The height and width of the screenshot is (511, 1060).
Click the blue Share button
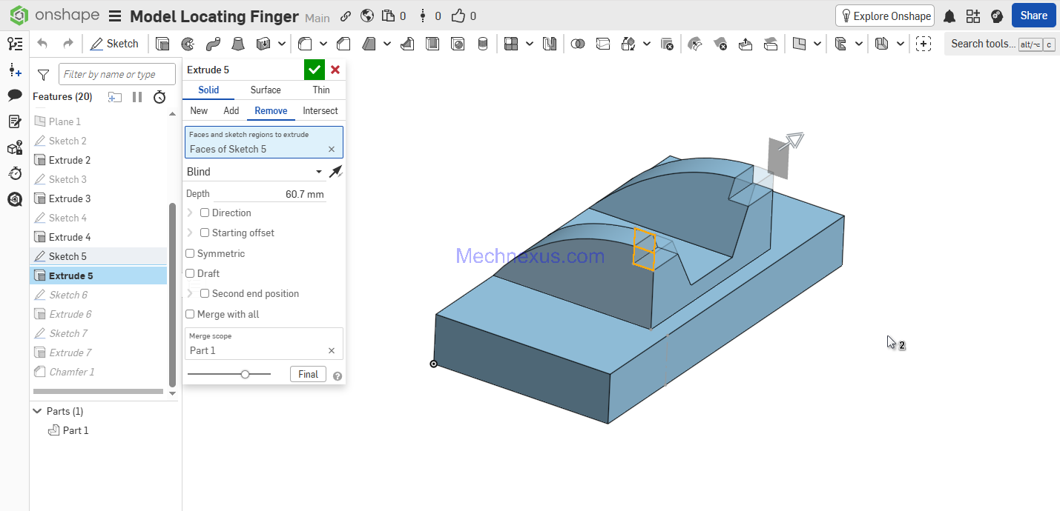1033,16
